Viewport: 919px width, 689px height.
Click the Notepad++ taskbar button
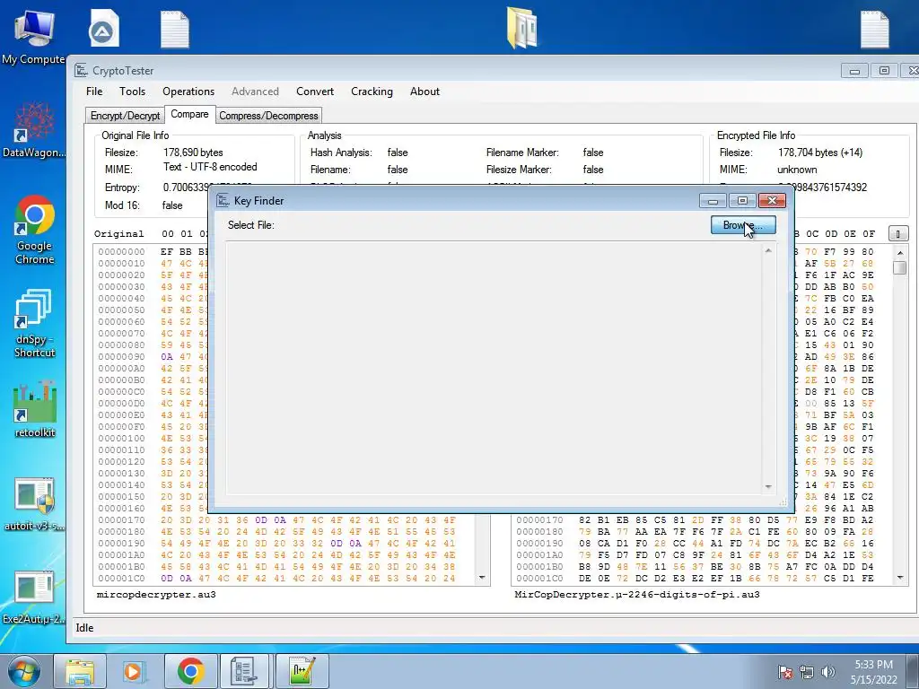[302, 671]
